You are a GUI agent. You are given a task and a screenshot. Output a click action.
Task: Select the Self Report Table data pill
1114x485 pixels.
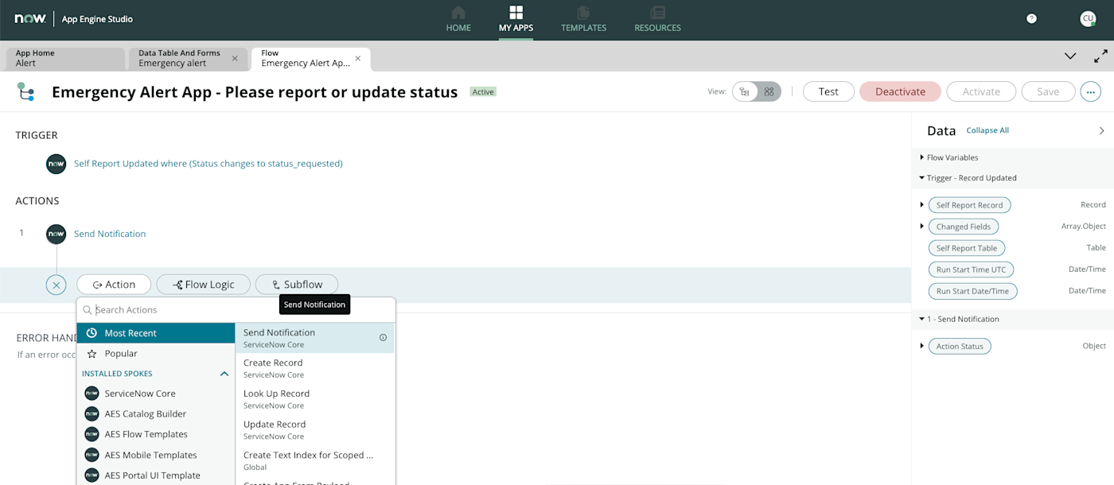[967, 248]
